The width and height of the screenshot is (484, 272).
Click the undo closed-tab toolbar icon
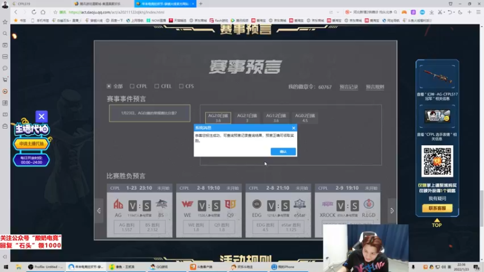coord(450,12)
